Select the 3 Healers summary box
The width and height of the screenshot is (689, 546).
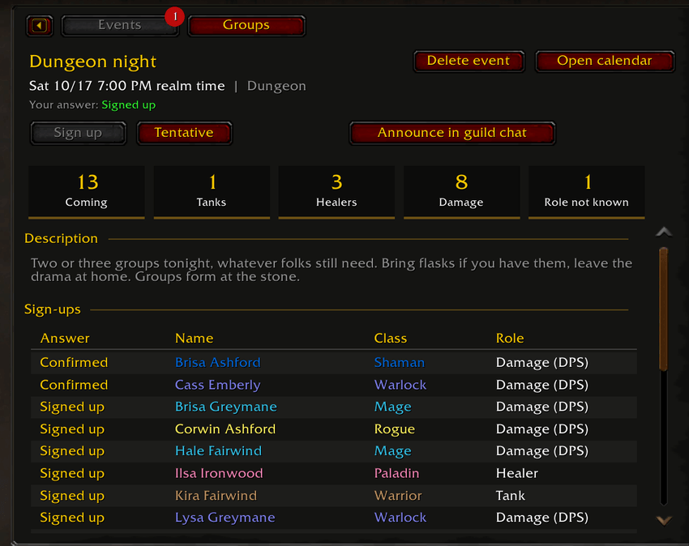click(x=336, y=192)
